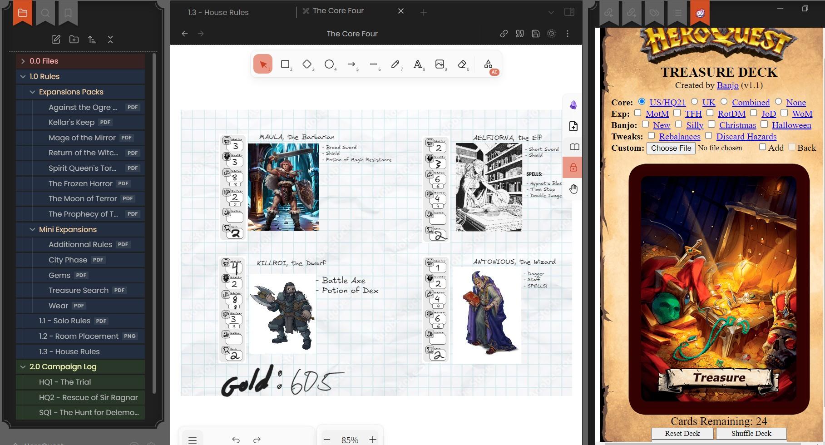This screenshot has height=445, width=825.
Task: Tick the Discard Hazards checkbox
Action: [708, 135]
